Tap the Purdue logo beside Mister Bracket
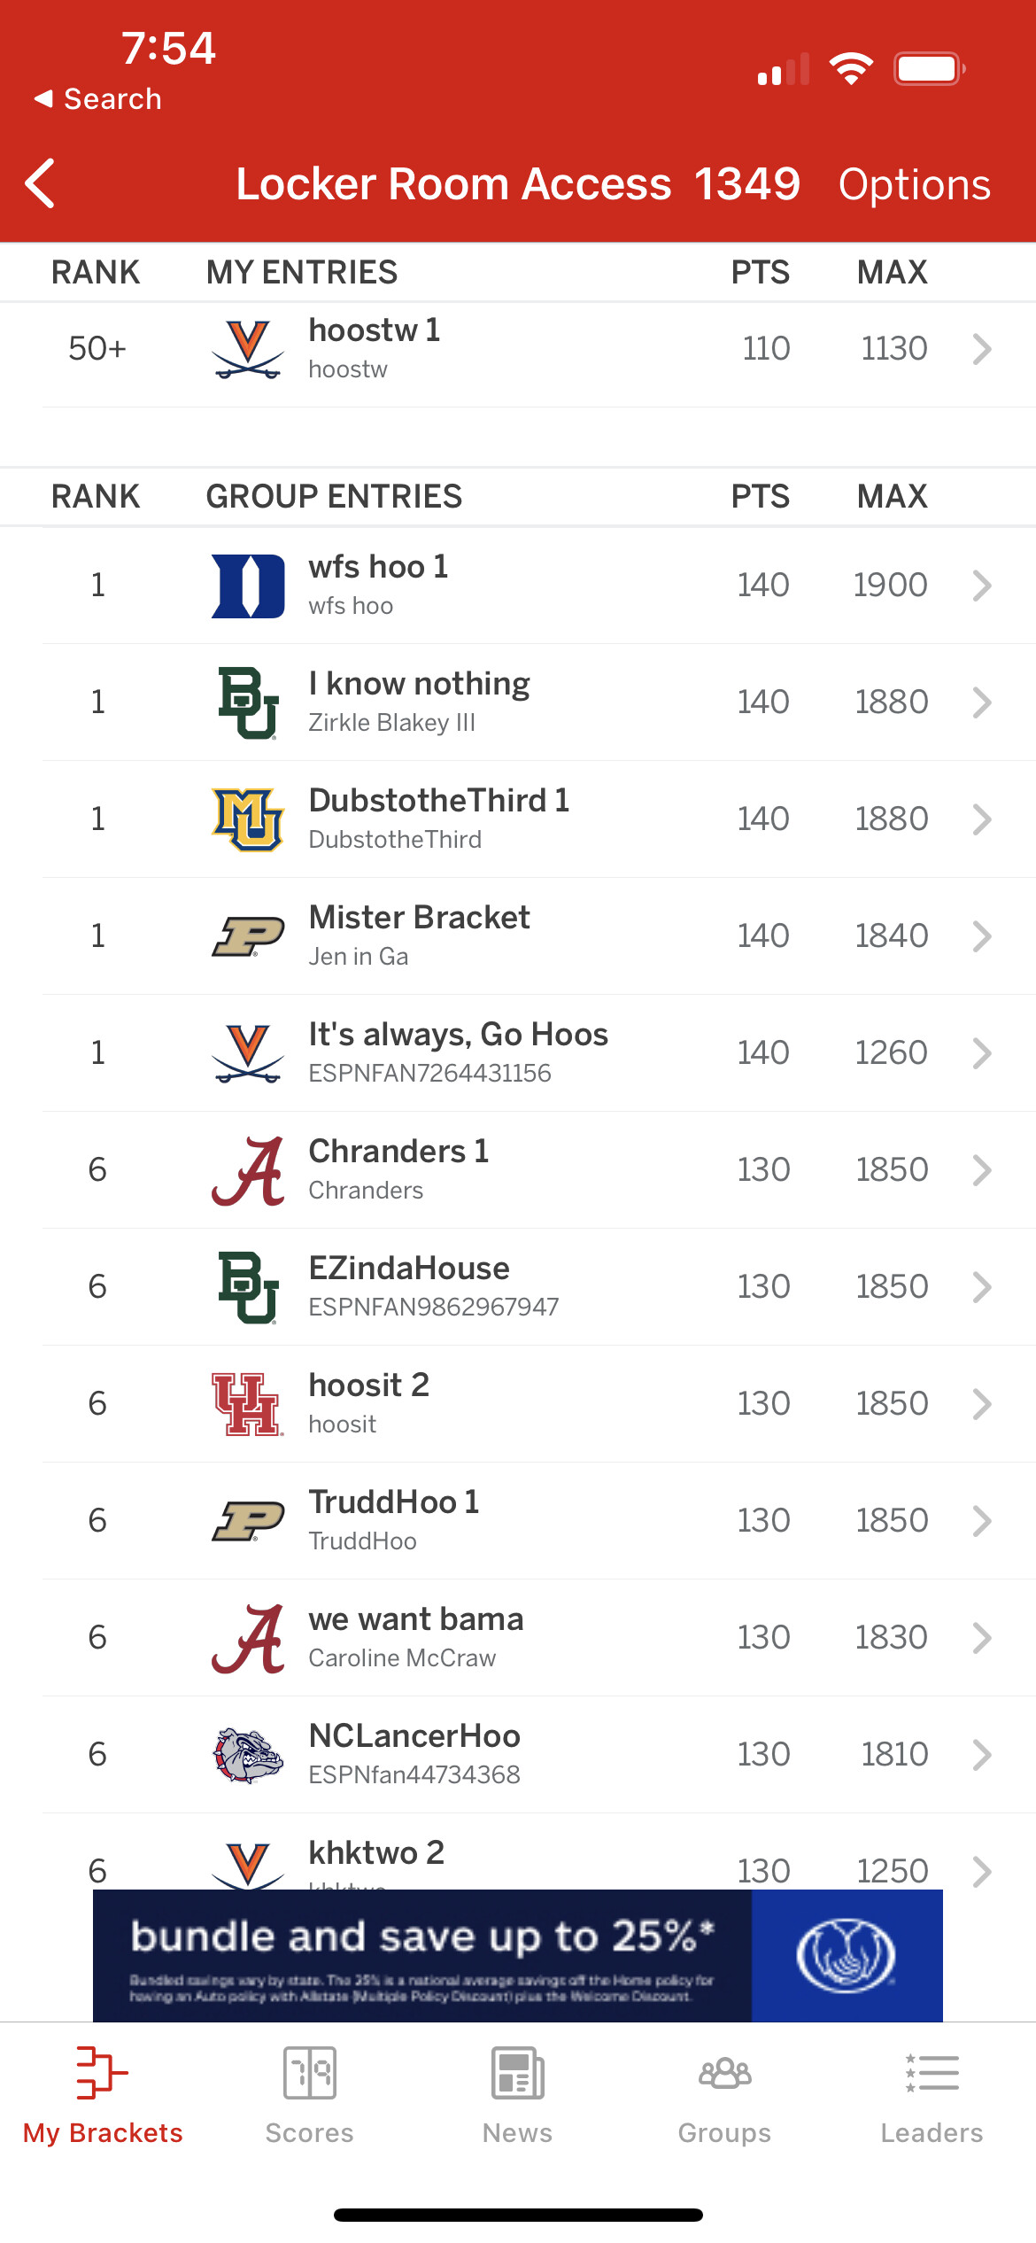The height and width of the screenshot is (2243, 1036). (x=248, y=936)
